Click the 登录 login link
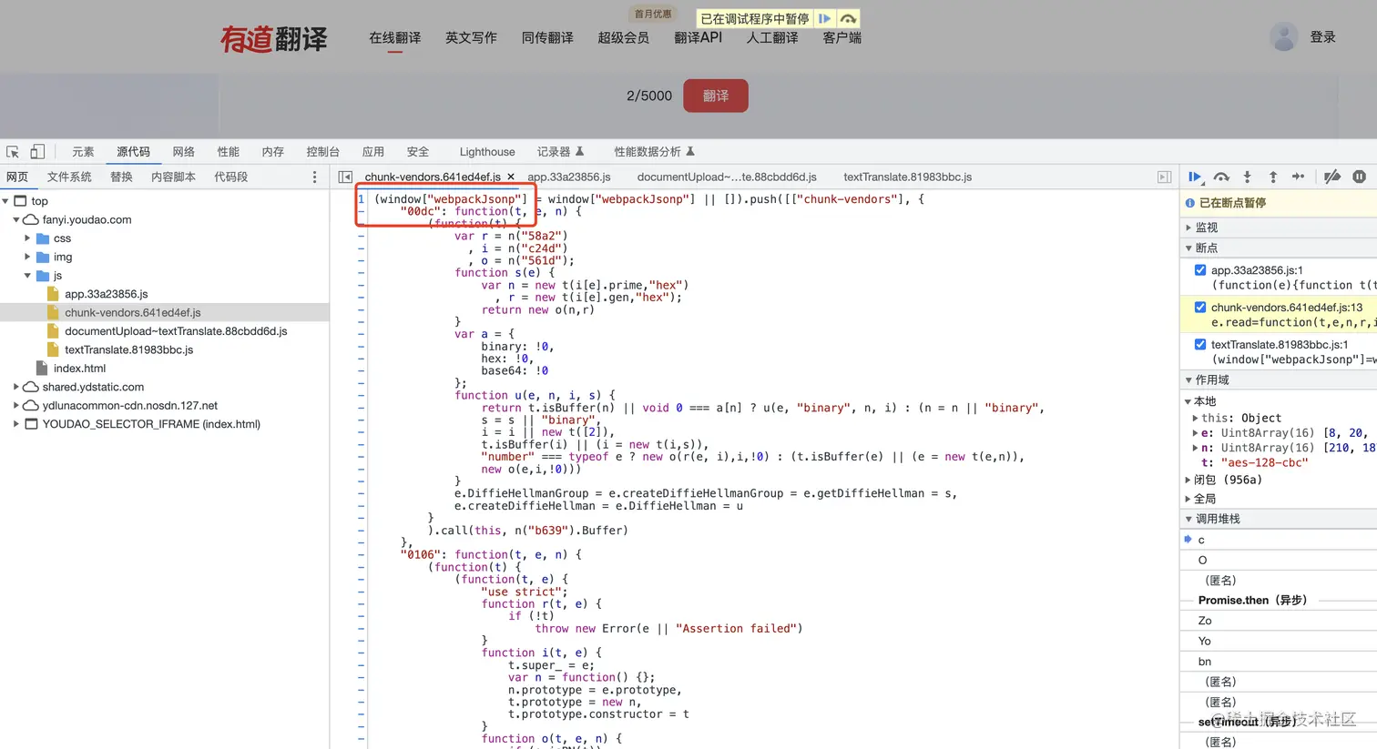1377x749 pixels. [x=1322, y=36]
